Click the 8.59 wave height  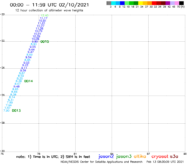point(21,76)
